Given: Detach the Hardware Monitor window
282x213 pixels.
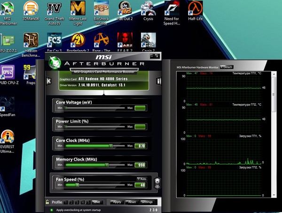Looking at the screenshot, I should pos(227,67).
